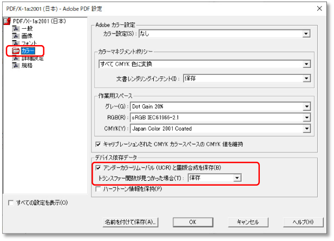Click the トランスファー関数 field showing 保存
This screenshot has height=241, width=334.
pyautogui.click(x=214, y=178)
